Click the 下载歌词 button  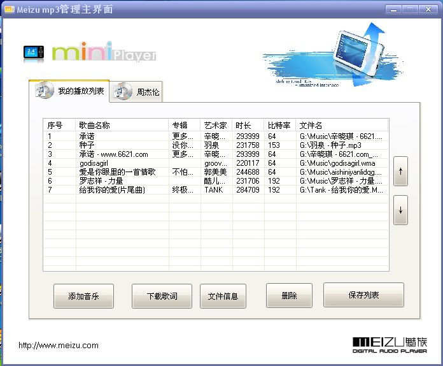[x=162, y=296]
